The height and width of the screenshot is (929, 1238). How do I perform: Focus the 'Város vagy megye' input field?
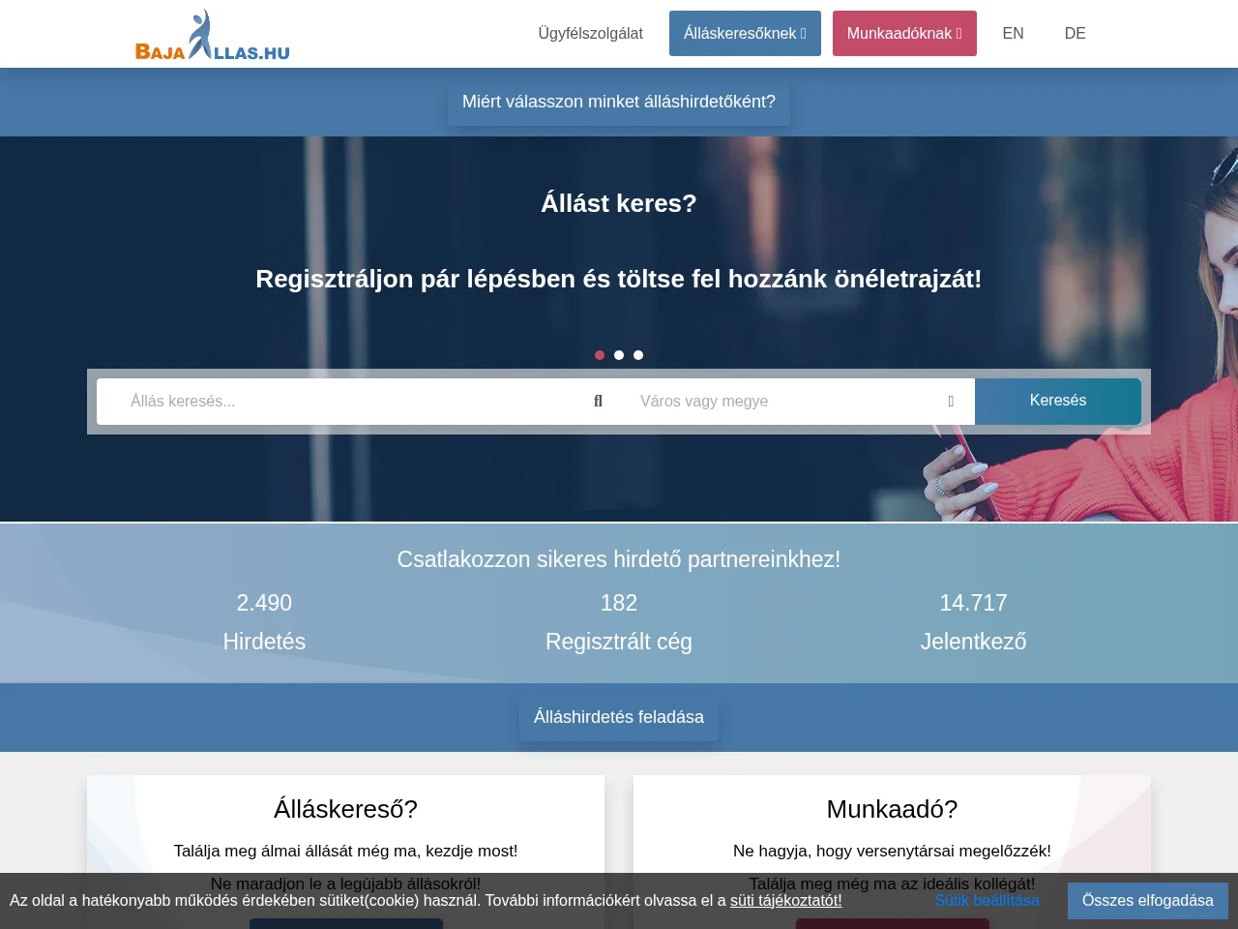pos(793,402)
